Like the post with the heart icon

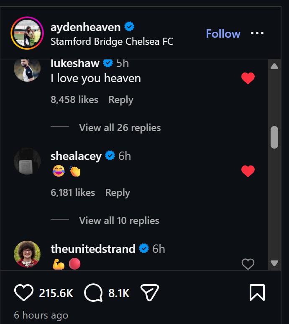point(23,293)
